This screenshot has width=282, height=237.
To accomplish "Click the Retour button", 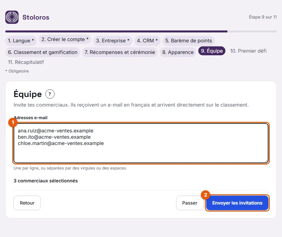I will click(x=27, y=203).
